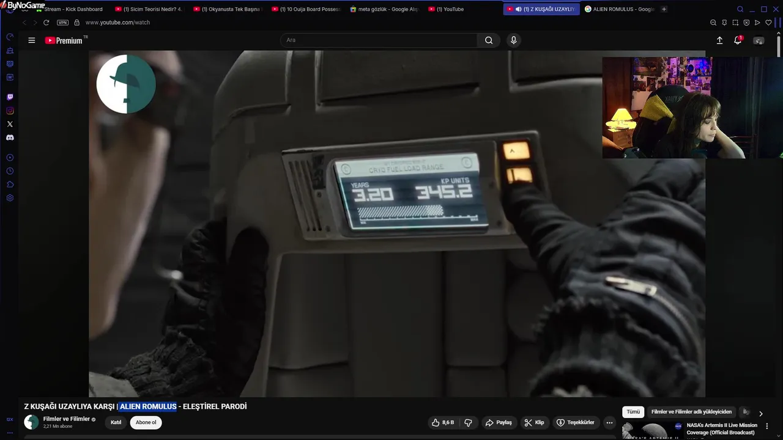Open the YouTube upload/create icon
Screen dimensions: 783x440
click(x=719, y=40)
